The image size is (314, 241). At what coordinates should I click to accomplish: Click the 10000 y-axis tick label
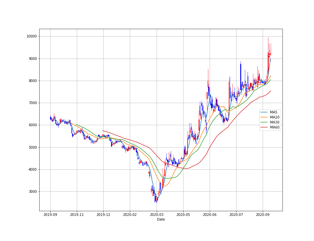coord(32,36)
